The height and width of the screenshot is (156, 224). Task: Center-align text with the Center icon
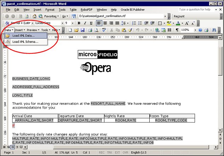tap(105, 23)
